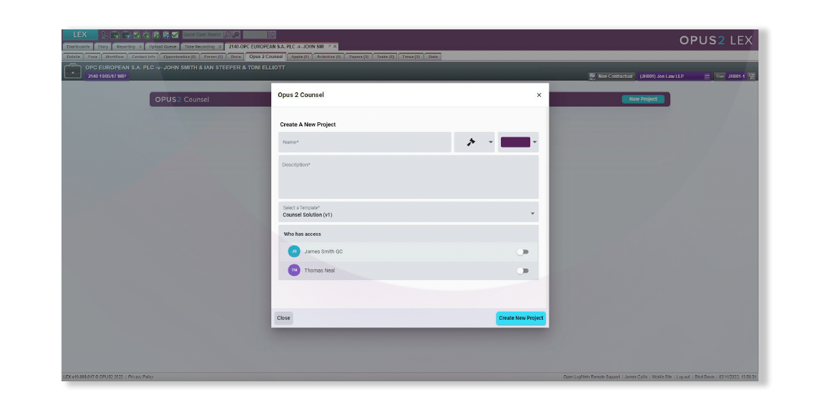Click the calendar icon near the search bar
Viewport: 820px width, 410px height.
tap(271, 34)
